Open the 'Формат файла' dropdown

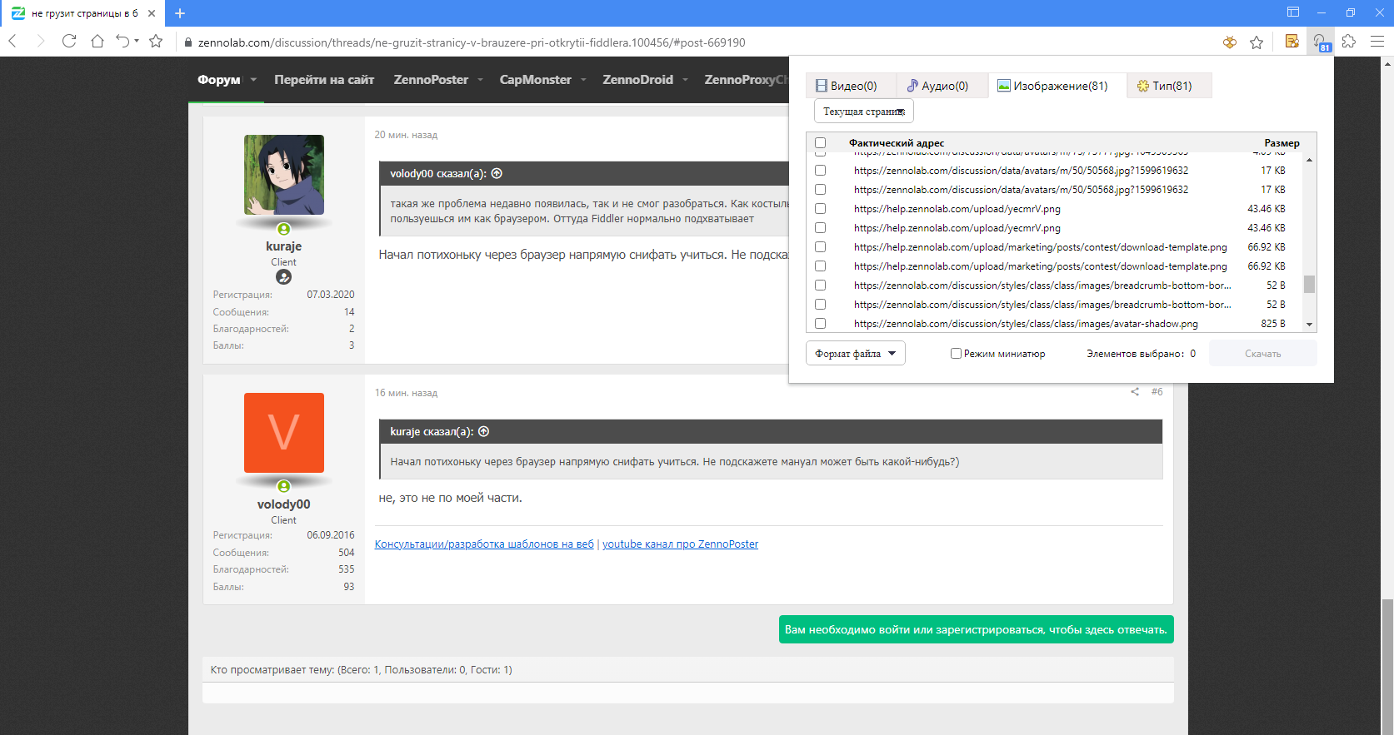pyautogui.click(x=855, y=354)
